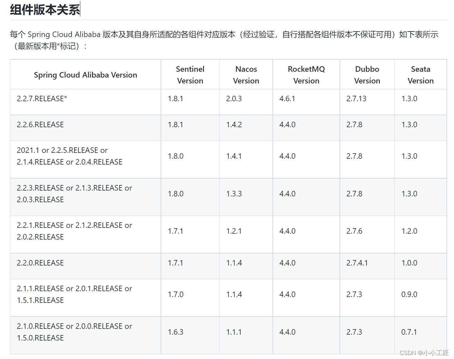This screenshot has width=454, height=359.
Task: Select the Sentinel 1.6.3 cell
Action: (x=176, y=332)
